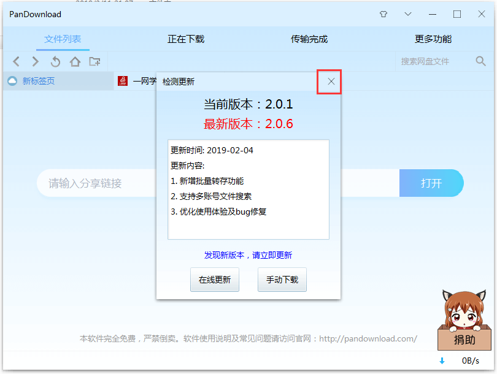Click the 发现新版本，请立即更新 link
Viewport: 497px width, 374px height.
(248, 255)
